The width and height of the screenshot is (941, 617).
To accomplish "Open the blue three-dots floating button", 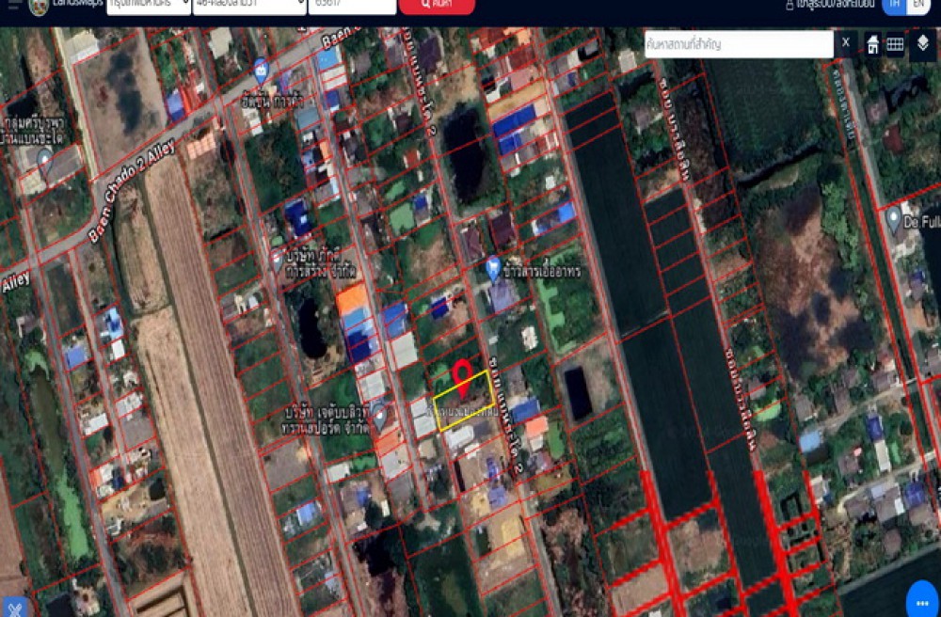I will point(922,599).
